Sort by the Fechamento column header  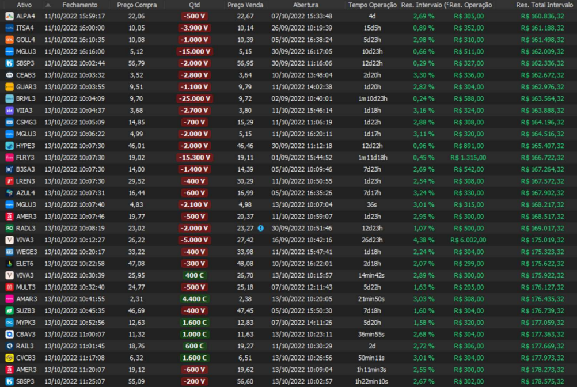[79, 5]
